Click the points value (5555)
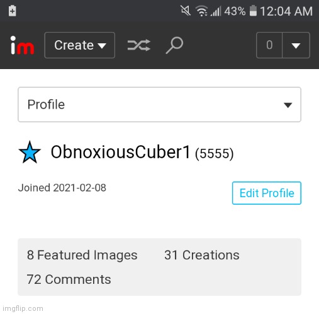Viewport: 319px width, 314px height. tap(214, 153)
